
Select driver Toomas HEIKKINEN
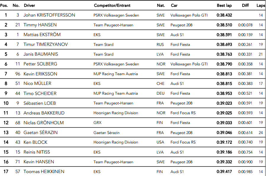44,172
